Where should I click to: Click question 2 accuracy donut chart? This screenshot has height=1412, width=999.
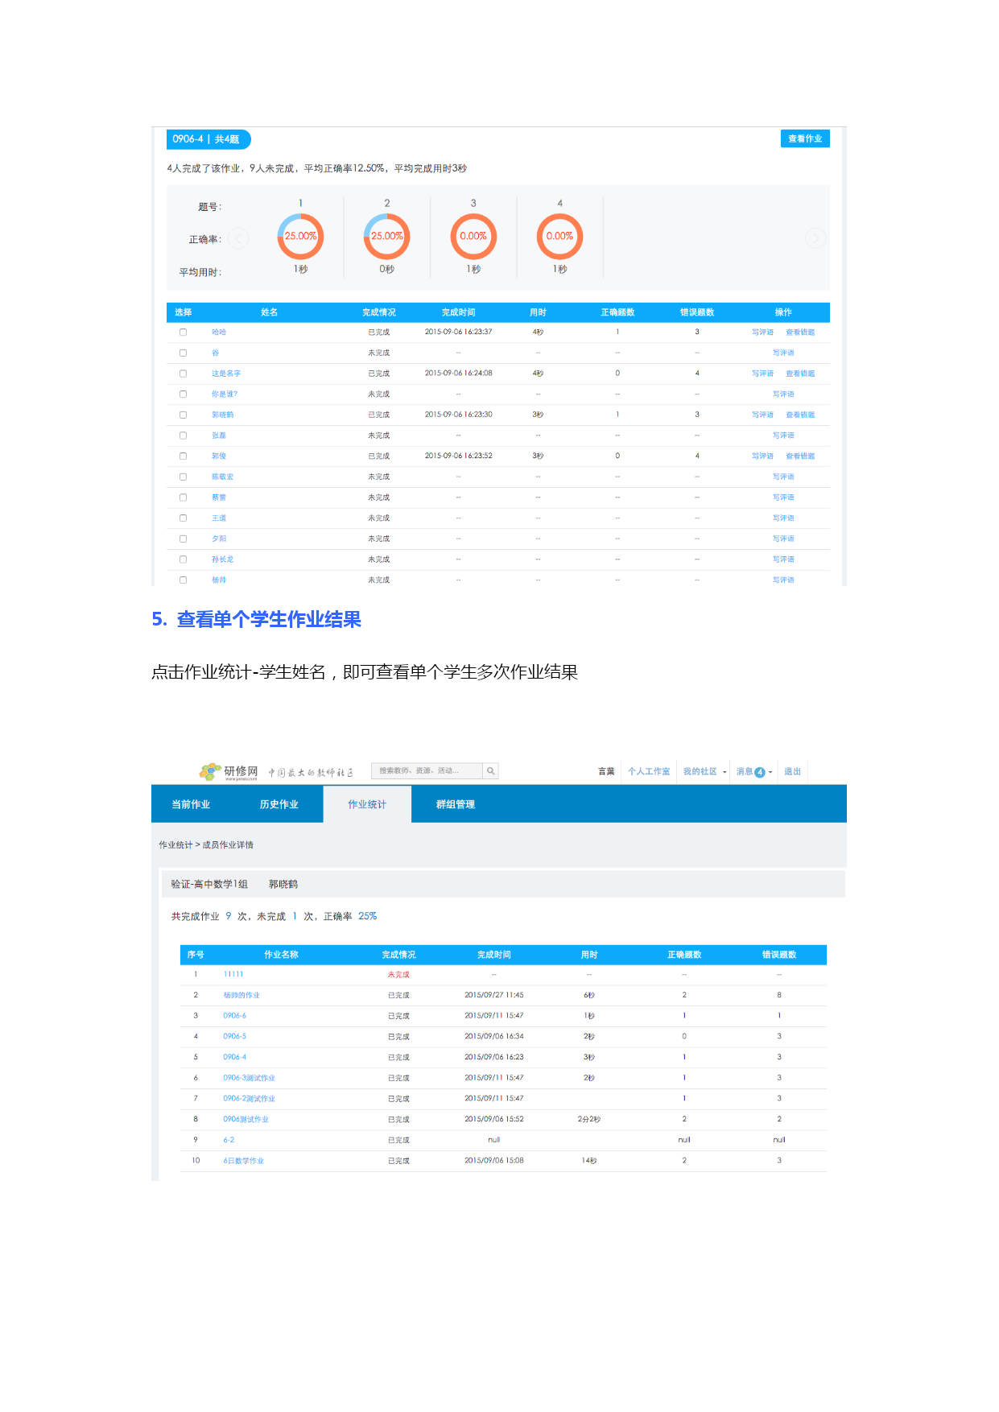[386, 237]
